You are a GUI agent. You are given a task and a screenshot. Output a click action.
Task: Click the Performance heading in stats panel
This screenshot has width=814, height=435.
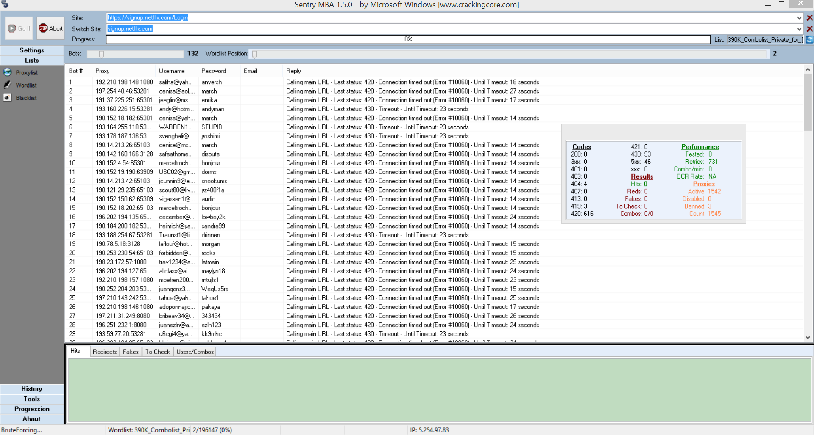(700, 147)
